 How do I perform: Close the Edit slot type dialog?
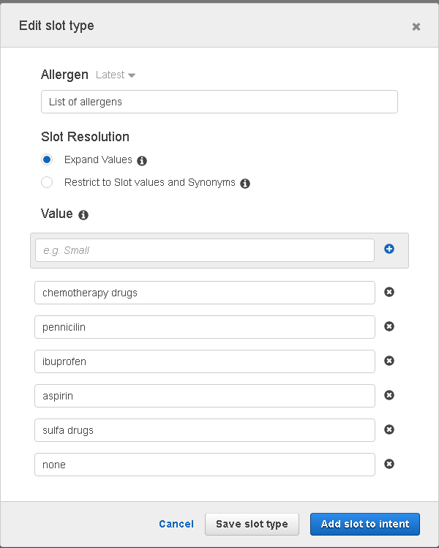click(416, 26)
